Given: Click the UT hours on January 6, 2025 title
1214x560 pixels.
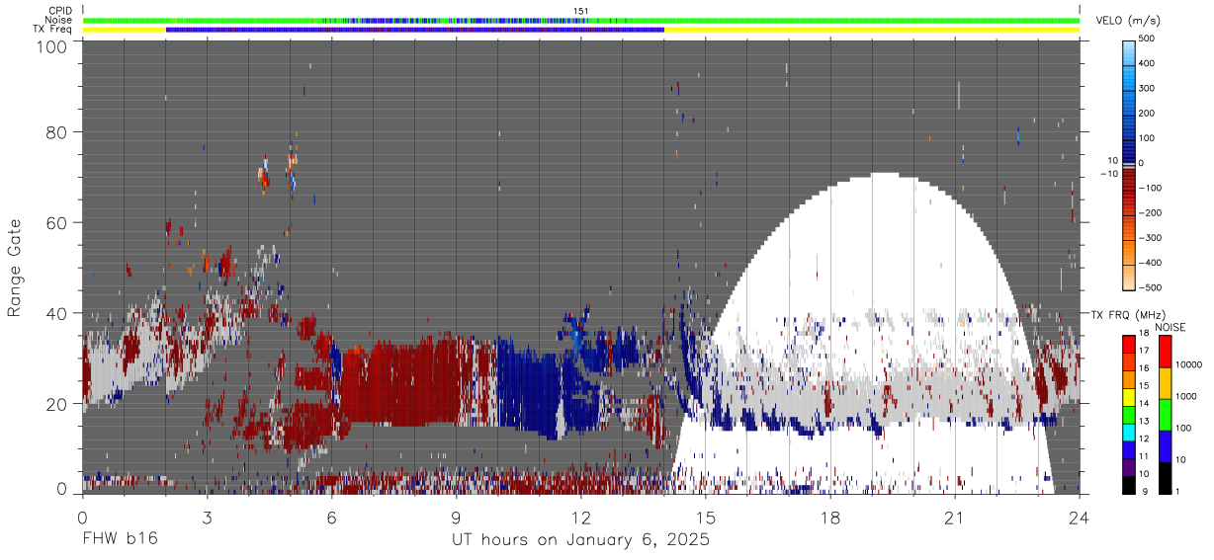Looking at the screenshot, I should 580,540.
